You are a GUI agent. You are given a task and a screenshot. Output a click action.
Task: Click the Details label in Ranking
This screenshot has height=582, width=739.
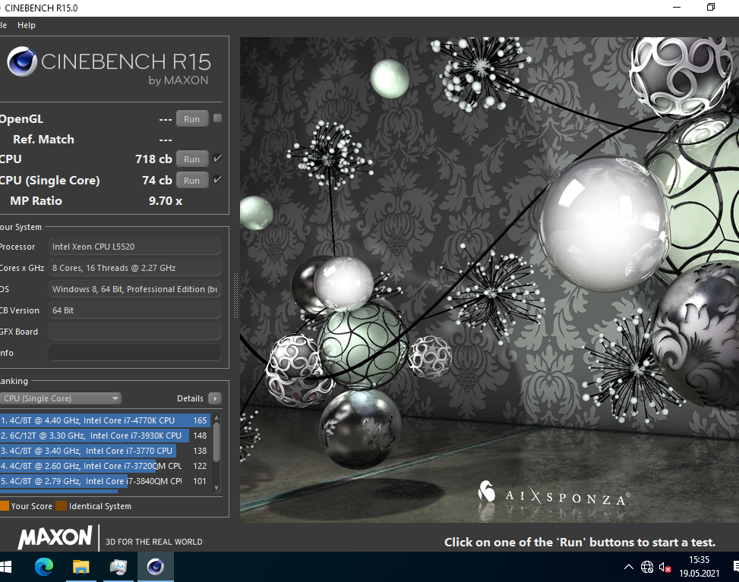click(x=190, y=398)
